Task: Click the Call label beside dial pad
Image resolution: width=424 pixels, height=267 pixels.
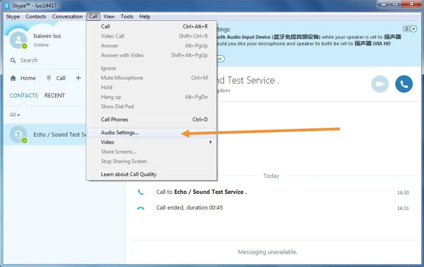Action: point(61,78)
